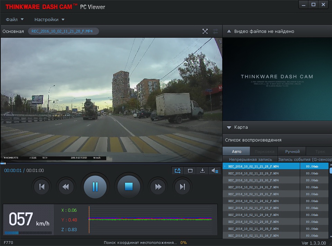Select REC_2016_10_02_11_26_32_F.MP4 in the playlist
This screenshot has width=332, height=246.
coord(276,201)
